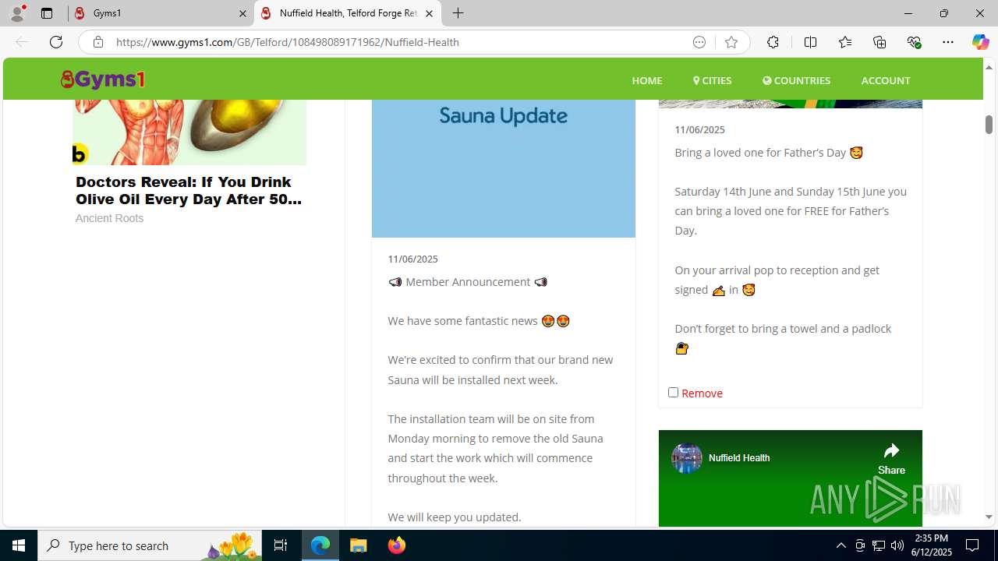998x561 pixels.
Task: Open the Windows Start menu
Action: point(19,545)
